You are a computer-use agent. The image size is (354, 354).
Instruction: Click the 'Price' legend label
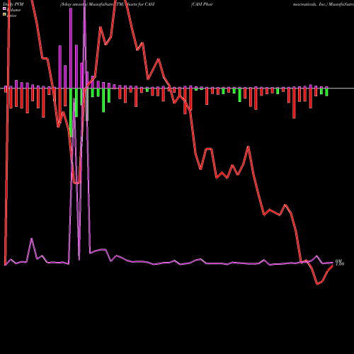click(12, 16)
